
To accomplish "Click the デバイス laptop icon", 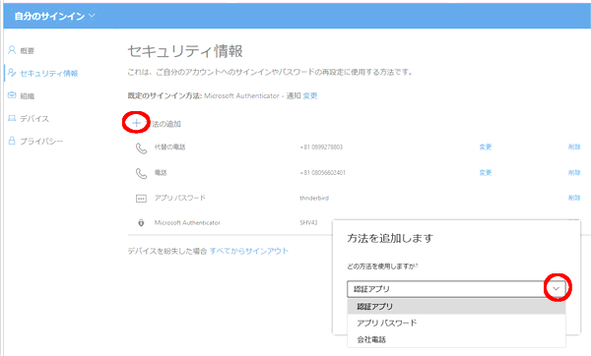I will [12, 118].
